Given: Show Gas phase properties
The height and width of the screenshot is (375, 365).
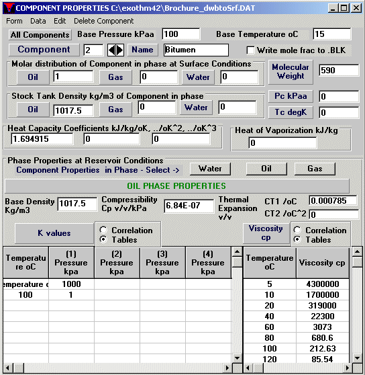Looking at the screenshot, I should click(315, 169).
